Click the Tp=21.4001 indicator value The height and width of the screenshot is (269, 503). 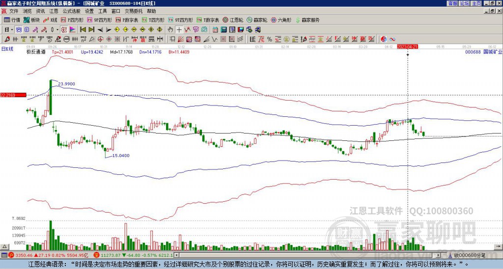[62, 52]
